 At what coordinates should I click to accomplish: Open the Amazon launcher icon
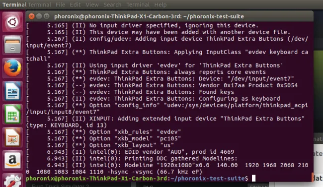click(12, 160)
